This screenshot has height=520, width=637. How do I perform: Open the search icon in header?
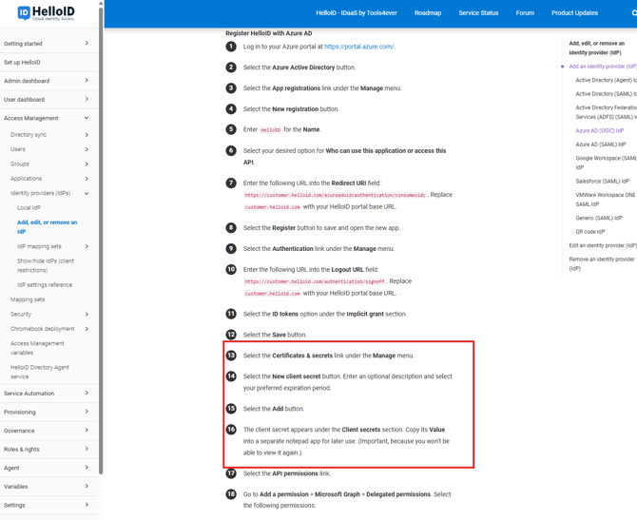(633, 13)
